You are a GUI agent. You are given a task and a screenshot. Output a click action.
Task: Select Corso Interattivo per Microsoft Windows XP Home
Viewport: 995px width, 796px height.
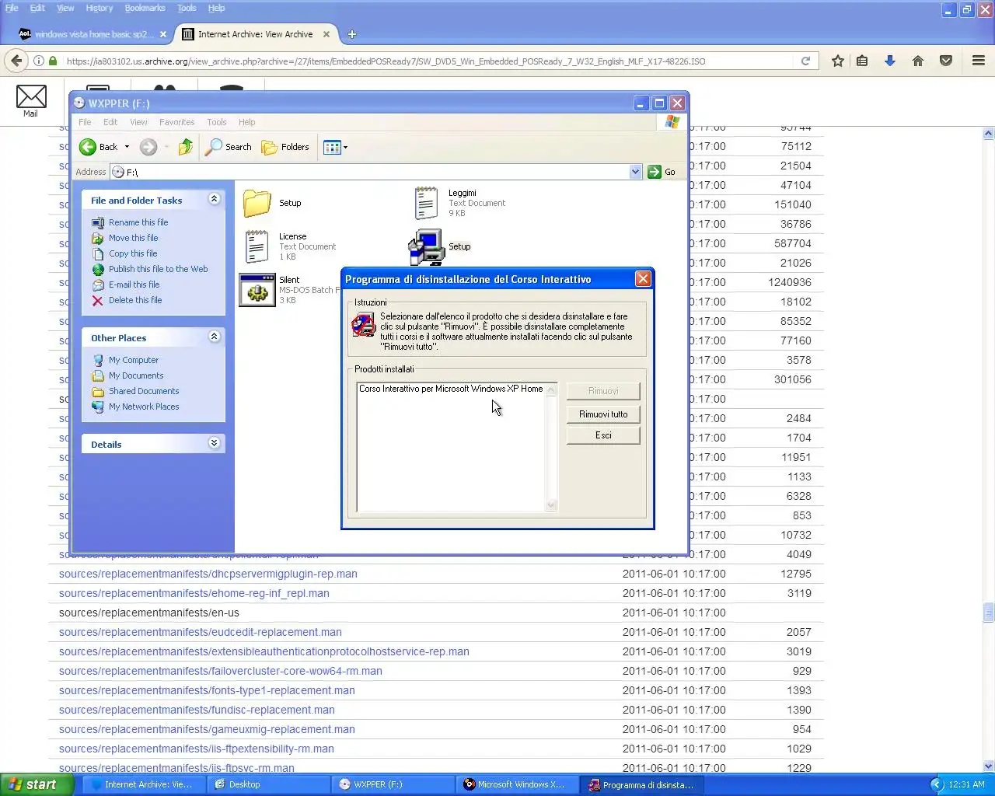pos(451,389)
